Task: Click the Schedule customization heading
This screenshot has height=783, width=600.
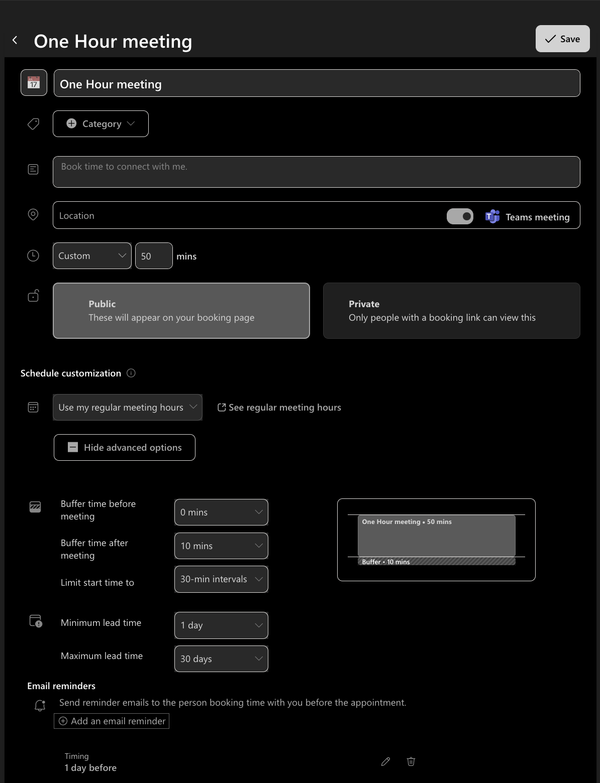Action: (71, 373)
